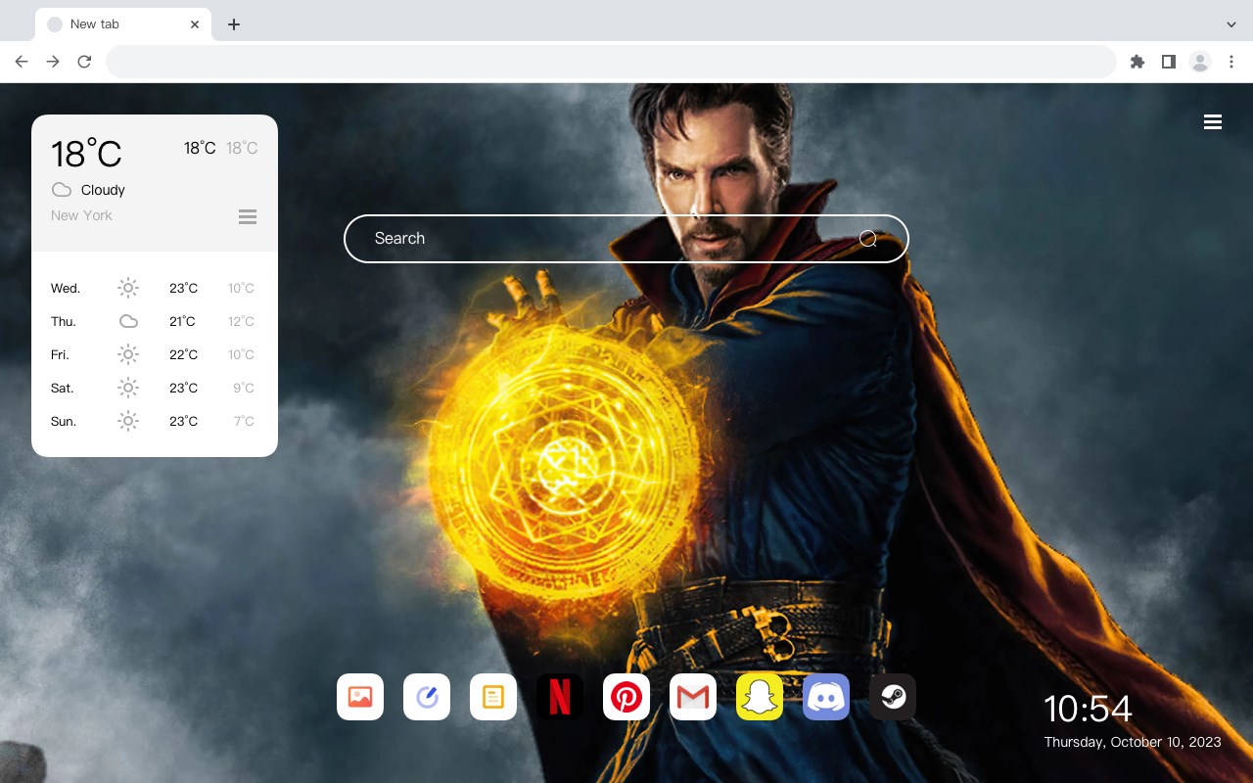The width and height of the screenshot is (1253, 783).
Task: Click the Cloudy weather icon
Action: (62, 190)
